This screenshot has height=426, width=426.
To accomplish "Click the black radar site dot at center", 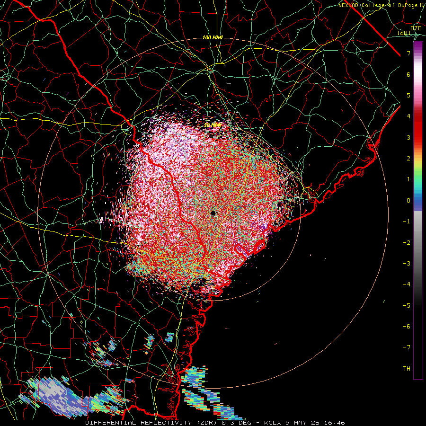I will pos(213,213).
